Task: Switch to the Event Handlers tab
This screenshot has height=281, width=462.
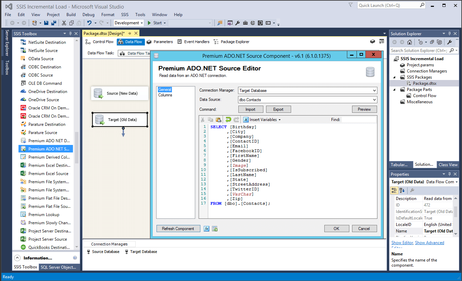Action: pos(193,42)
